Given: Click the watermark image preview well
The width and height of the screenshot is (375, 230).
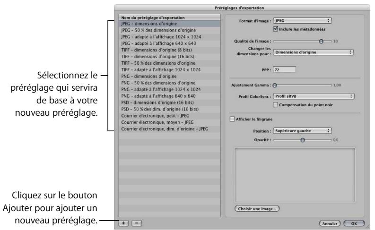Looking at the screenshot, I should click(x=295, y=175).
